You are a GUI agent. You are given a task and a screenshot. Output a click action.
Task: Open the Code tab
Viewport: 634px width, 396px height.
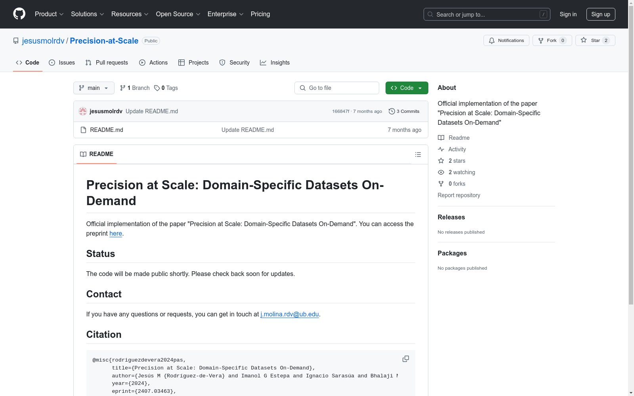[x=28, y=63]
